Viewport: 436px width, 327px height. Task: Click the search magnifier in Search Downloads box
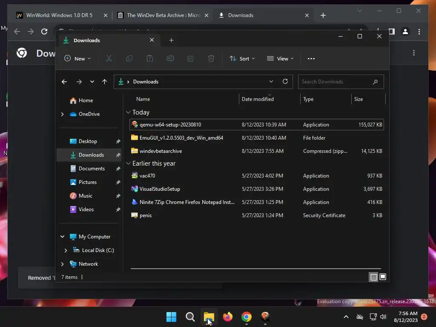375,82
